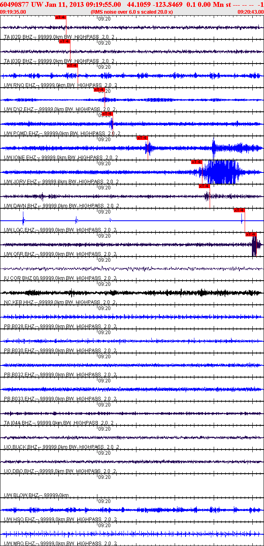264x546 pixels.
Task: Select the red pick marker on the UW LOC trace
Action: (x=239, y=210)
